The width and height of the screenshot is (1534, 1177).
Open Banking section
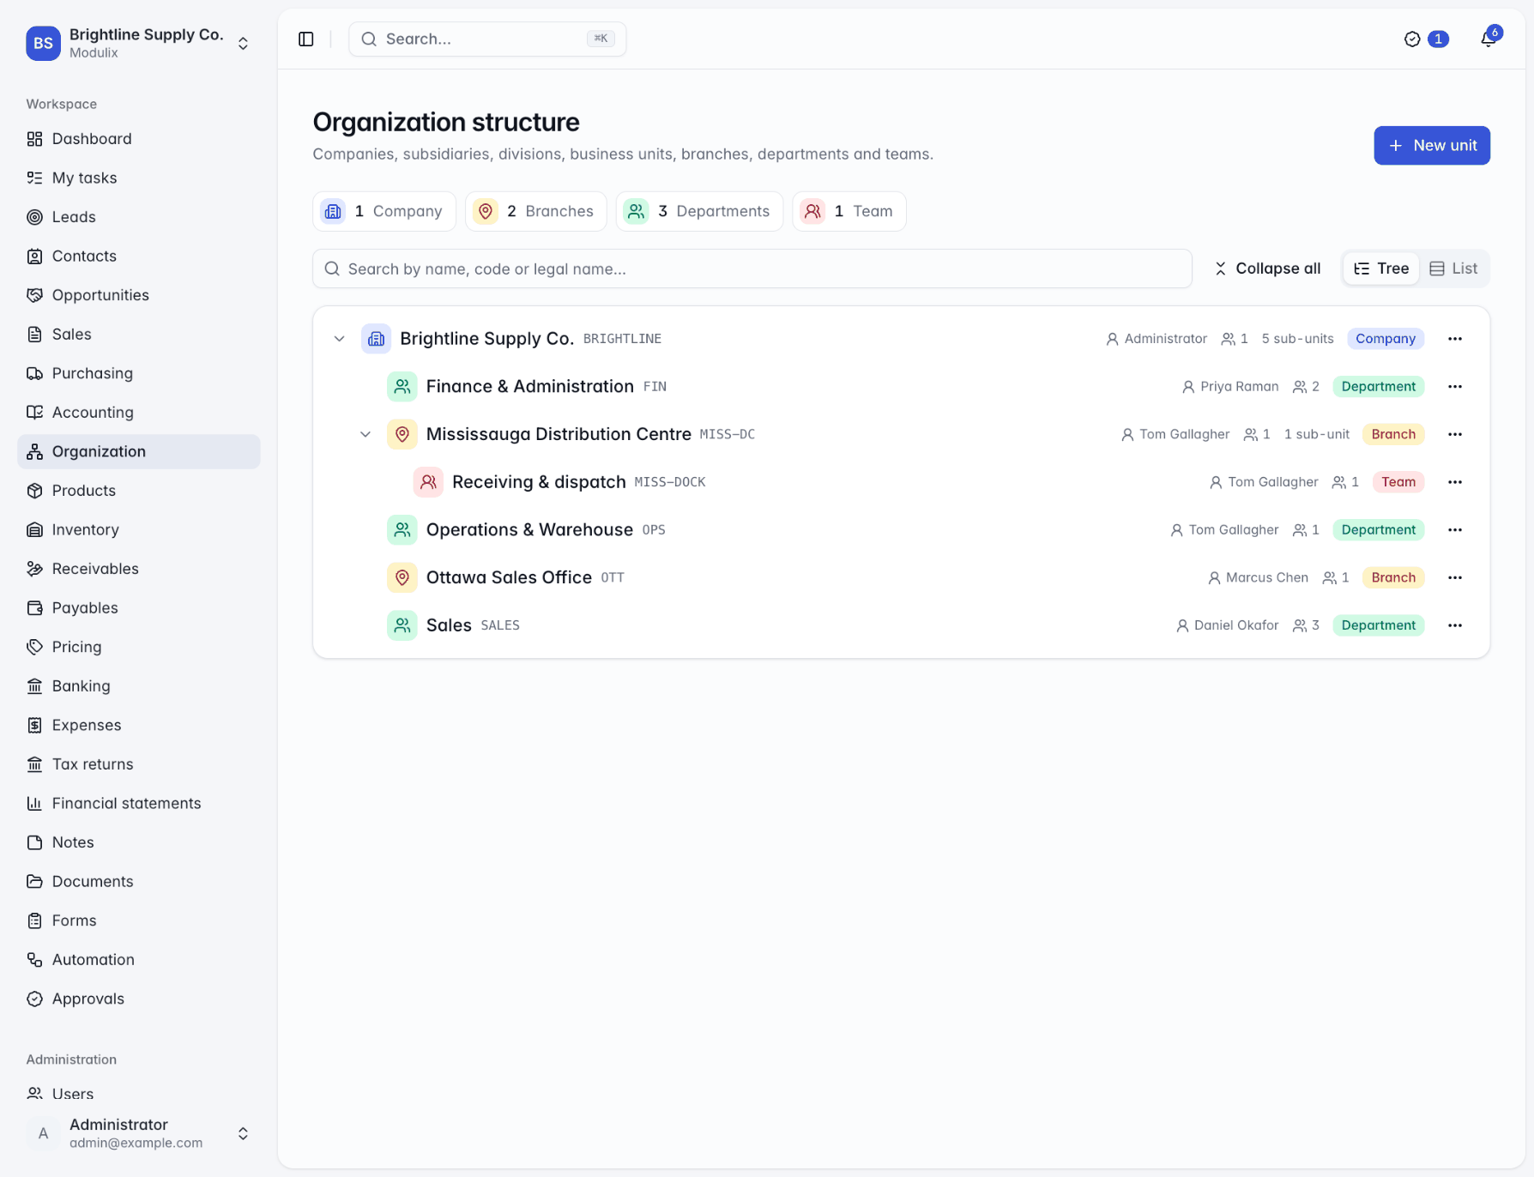pos(139,685)
